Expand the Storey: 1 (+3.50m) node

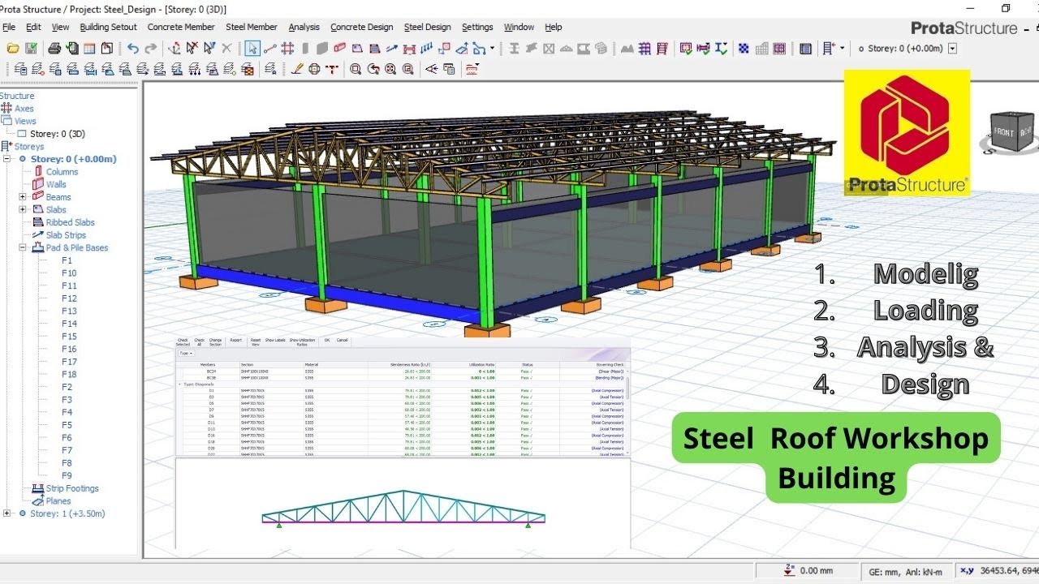point(6,513)
